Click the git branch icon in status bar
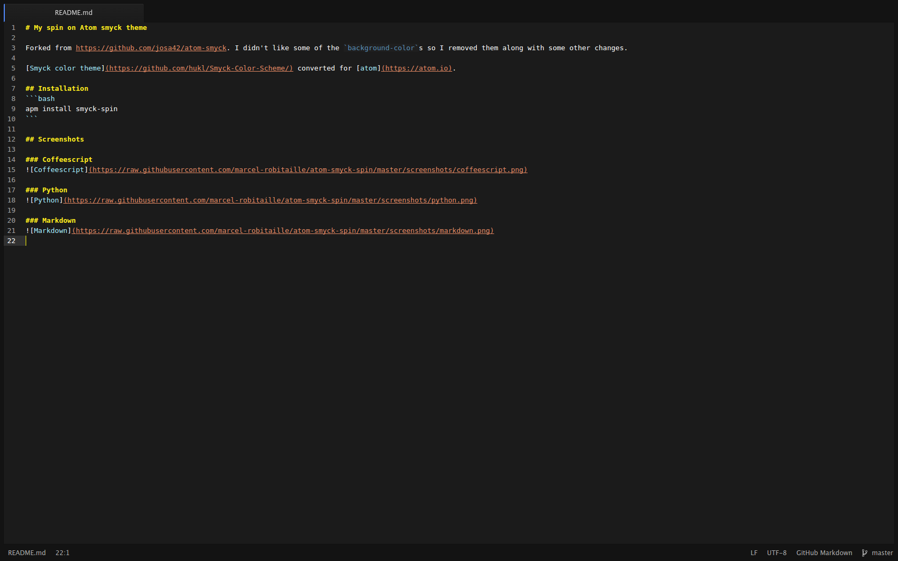Screen dimensions: 898x561 coord(864,553)
